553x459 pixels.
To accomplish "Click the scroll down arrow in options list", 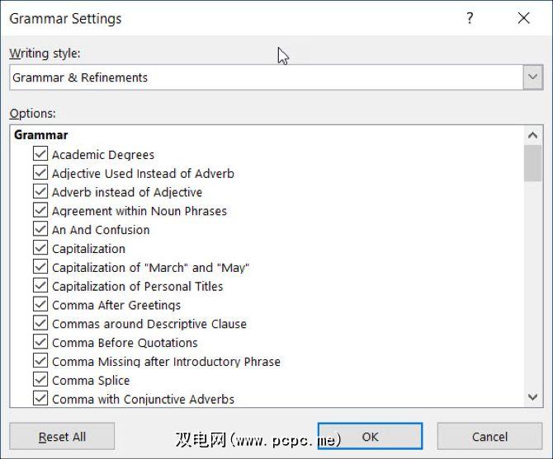I will click(x=532, y=397).
